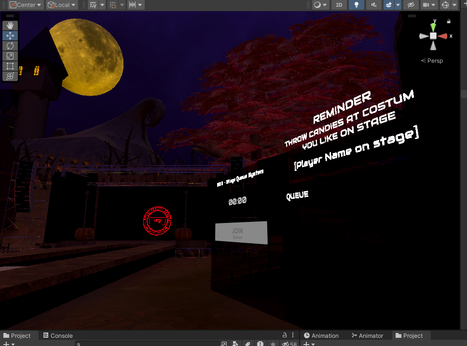Click the orientation overlay handle above gizmo
The image size is (467, 346).
[412, 16]
